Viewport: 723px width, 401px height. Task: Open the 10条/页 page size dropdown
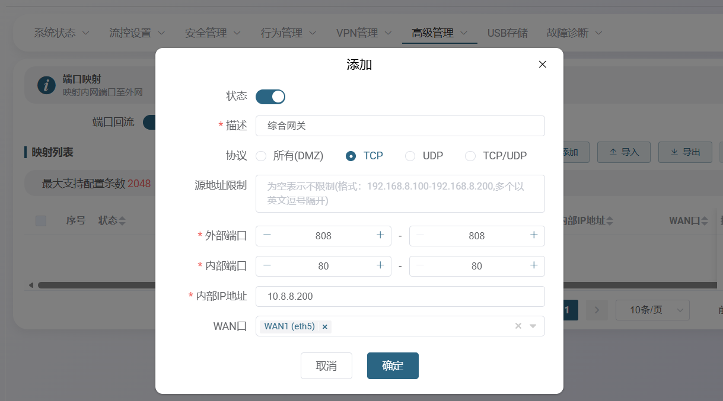pos(652,310)
